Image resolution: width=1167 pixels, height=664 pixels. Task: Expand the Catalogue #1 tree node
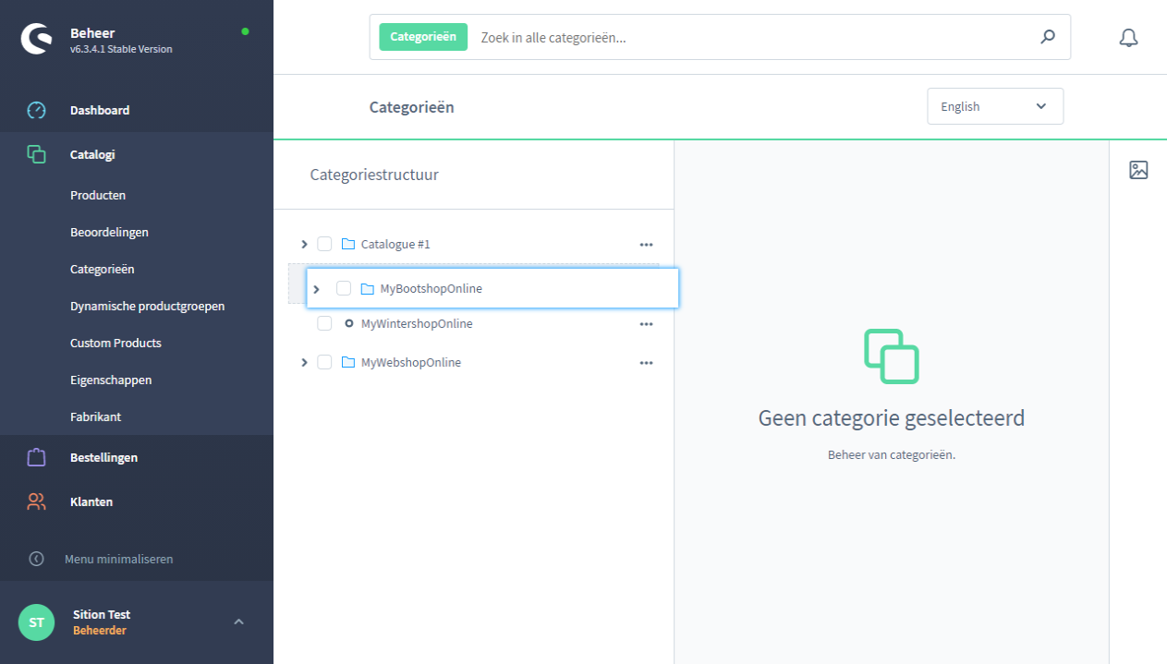(304, 245)
